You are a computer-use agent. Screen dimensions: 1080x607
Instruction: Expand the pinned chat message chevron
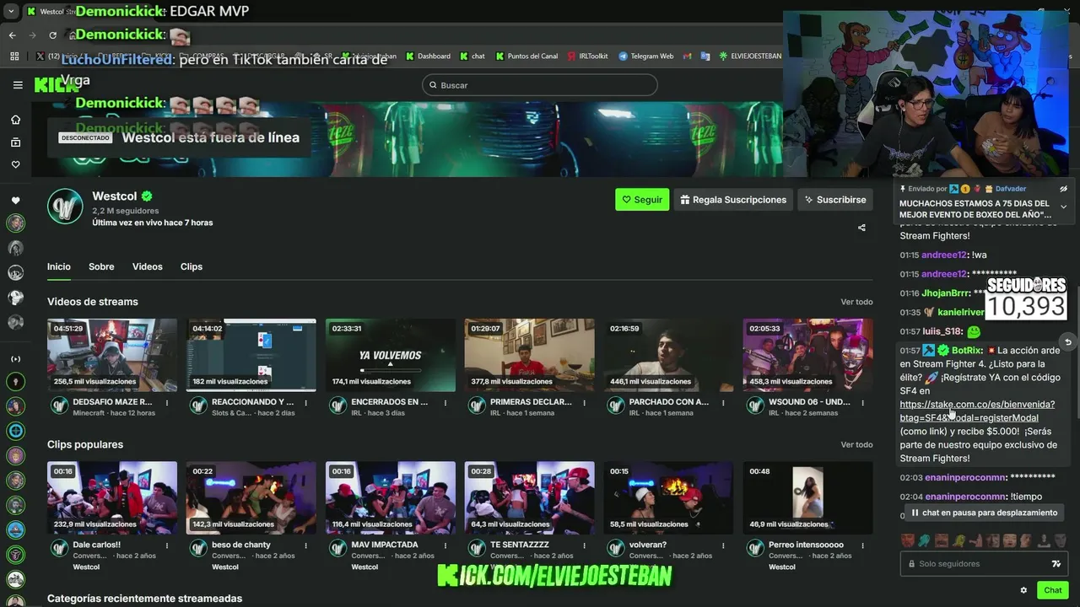click(x=1063, y=207)
